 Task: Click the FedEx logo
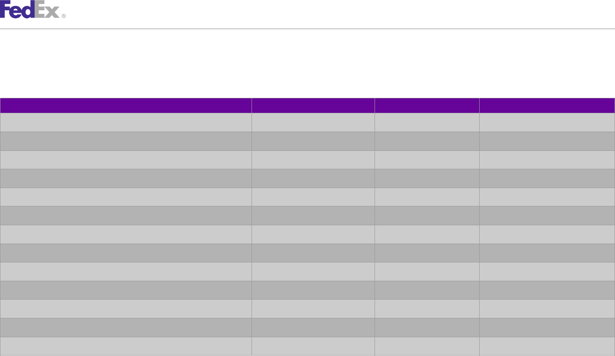pos(30,9)
